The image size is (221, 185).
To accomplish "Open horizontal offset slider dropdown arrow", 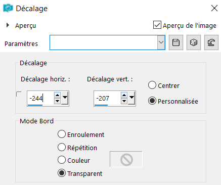I will pyautogui.click(x=65, y=98).
